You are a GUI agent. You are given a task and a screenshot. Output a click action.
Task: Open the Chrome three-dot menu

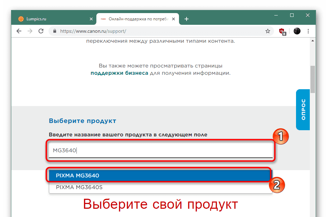(308, 31)
